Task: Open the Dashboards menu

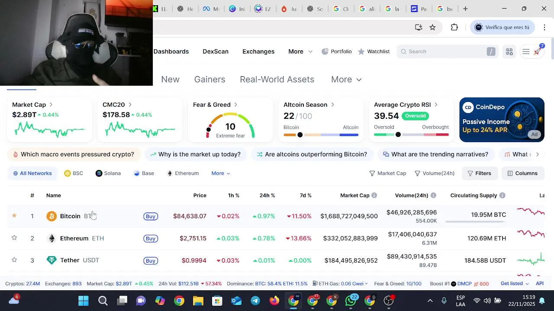Action: [171, 51]
